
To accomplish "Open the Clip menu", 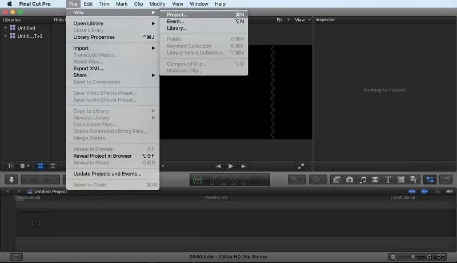I will click(138, 4).
